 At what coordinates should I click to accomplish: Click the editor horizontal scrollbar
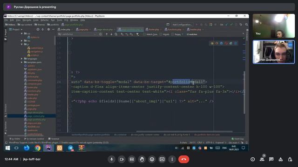[x=184, y=131]
